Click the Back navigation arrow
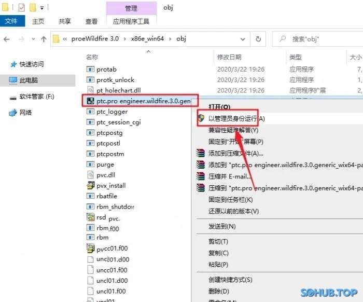This screenshot has width=363, height=302. tap(7, 39)
